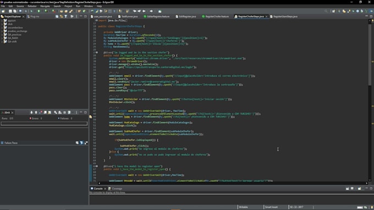Click the editor vertical scrollbar
Viewport: 374px width, 210px height.
pos(370,100)
